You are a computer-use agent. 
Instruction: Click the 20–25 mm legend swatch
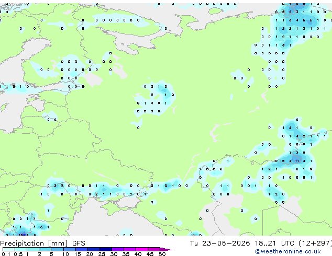[94, 249]
